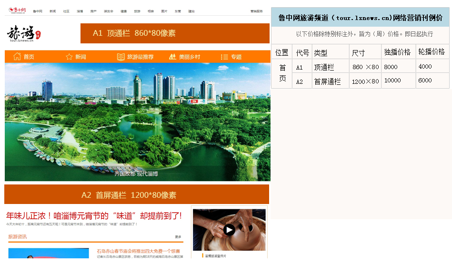Open headline 年味儿正浓 淄博元宵节 article

[x=94, y=216]
